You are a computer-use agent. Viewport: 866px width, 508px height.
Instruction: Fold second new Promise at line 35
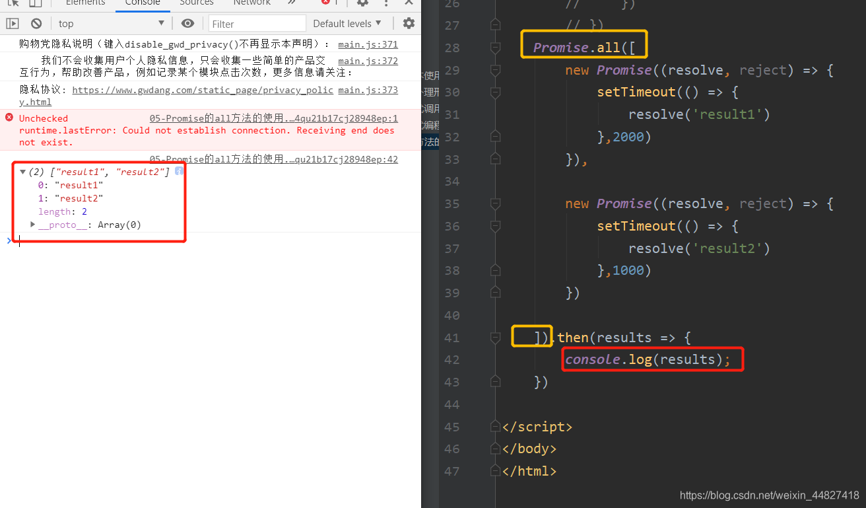[496, 203]
